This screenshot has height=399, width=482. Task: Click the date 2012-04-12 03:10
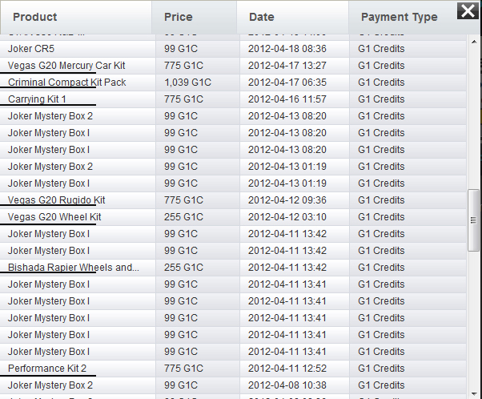coord(287,217)
